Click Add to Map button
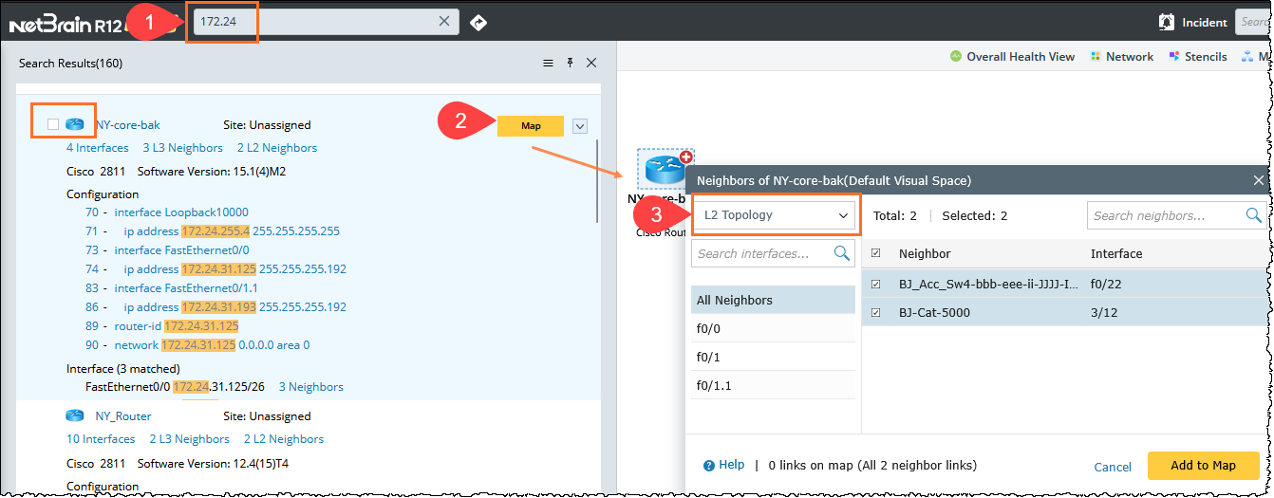1274x498 pixels. [x=1203, y=466]
